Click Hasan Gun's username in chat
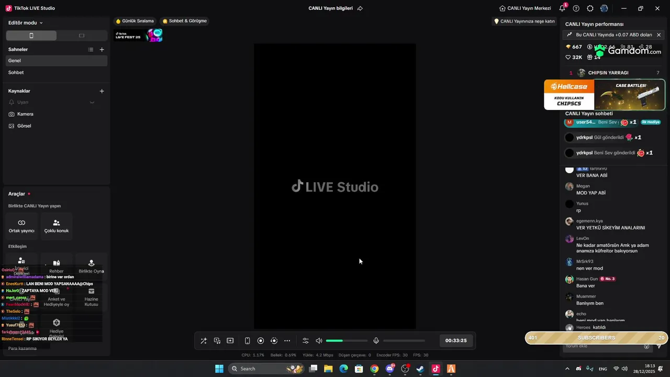This screenshot has height=377, width=670. point(587,279)
